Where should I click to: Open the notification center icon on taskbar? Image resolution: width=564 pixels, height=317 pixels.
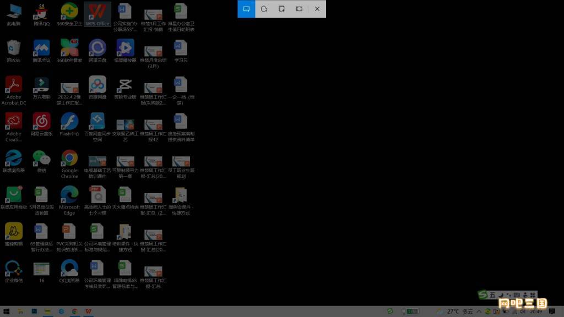[552, 311]
